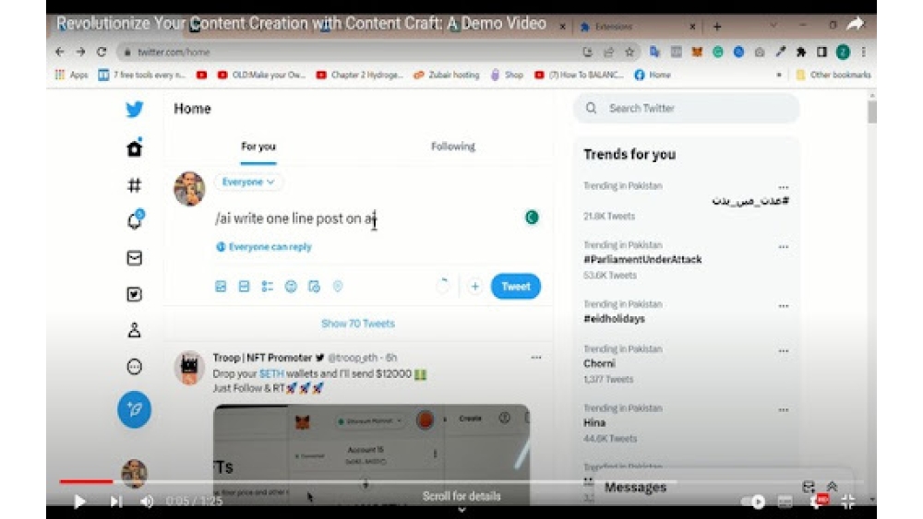The image size is (923, 519).
Task: Expand the Everyone audience dropdown
Action: tap(247, 182)
